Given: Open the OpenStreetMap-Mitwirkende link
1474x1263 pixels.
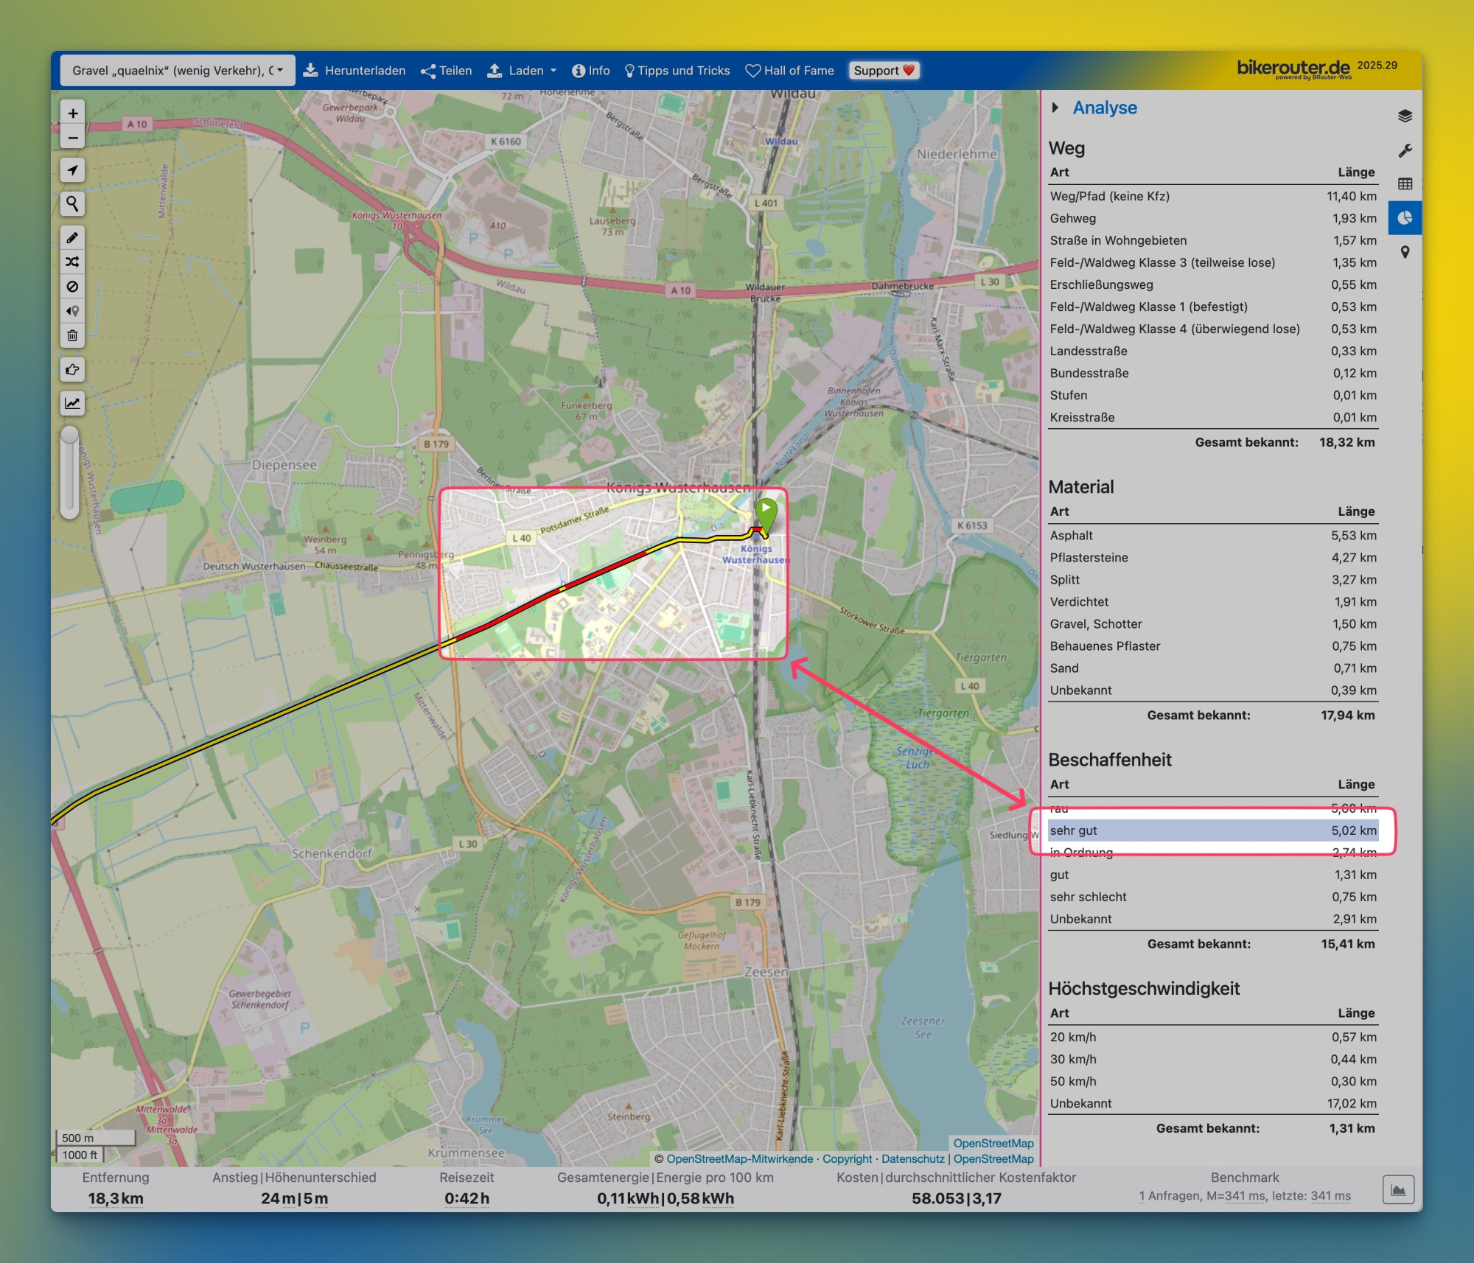Looking at the screenshot, I should pos(739,1158).
